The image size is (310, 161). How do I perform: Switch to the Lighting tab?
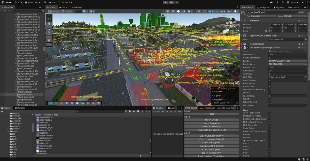[278, 7]
